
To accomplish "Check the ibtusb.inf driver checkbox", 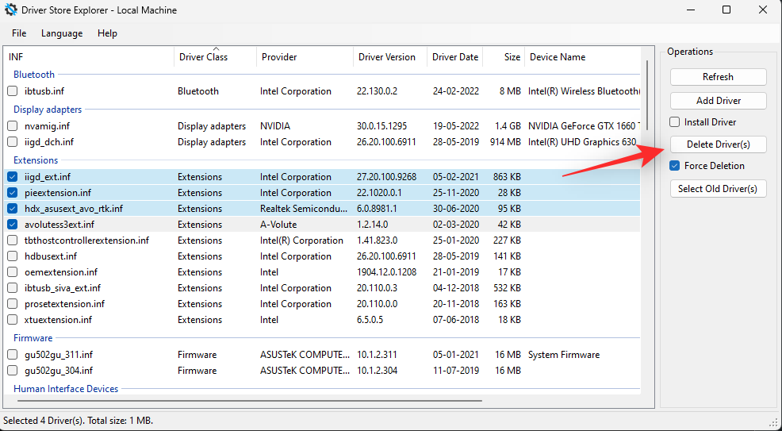I will [x=13, y=91].
